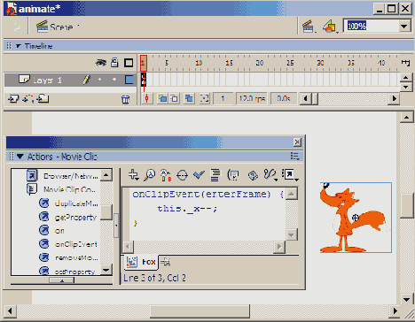Click the Center Frame button
This screenshot has height=322, width=415.
146,98
